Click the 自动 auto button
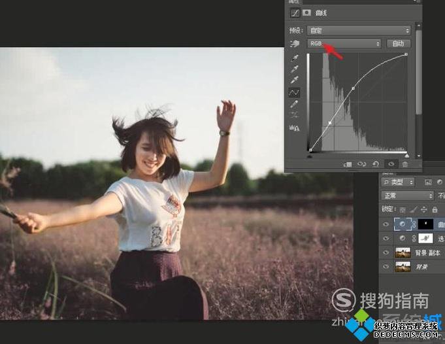The image size is (445, 344). pyautogui.click(x=398, y=44)
